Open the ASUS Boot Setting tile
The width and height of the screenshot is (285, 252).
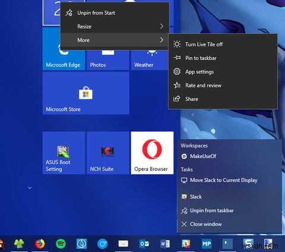pos(64,153)
